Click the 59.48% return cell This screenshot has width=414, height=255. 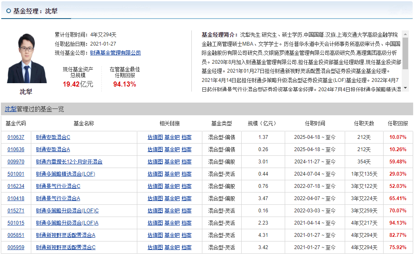tap(398, 162)
